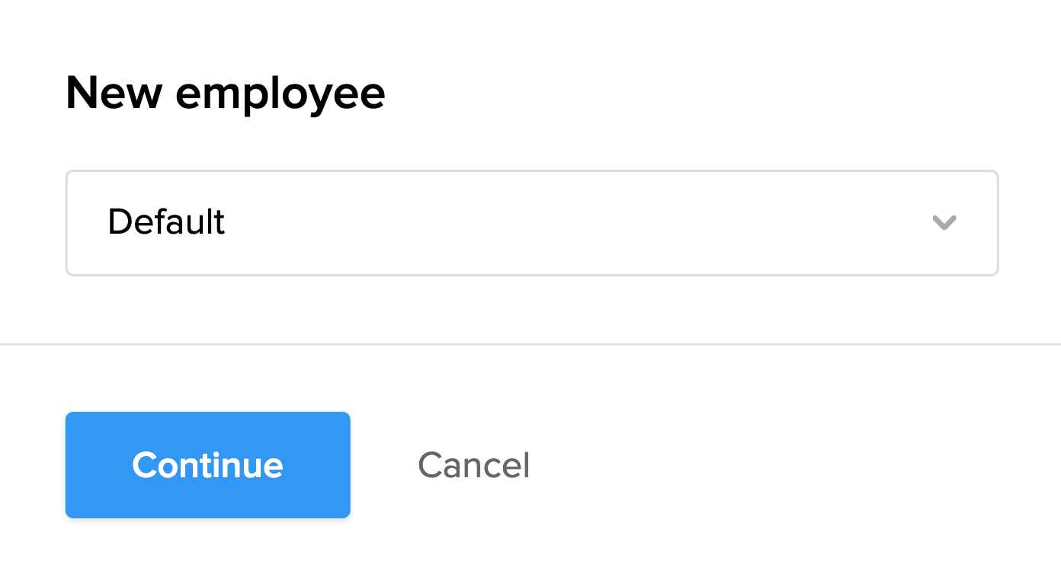The width and height of the screenshot is (1061, 580).
Task: Dismiss the dialog using Cancel
Action: coord(473,465)
